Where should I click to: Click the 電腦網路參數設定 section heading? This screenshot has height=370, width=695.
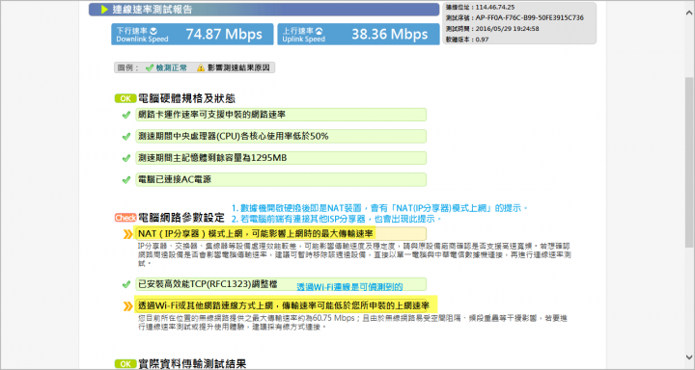pyautogui.click(x=181, y=218)
